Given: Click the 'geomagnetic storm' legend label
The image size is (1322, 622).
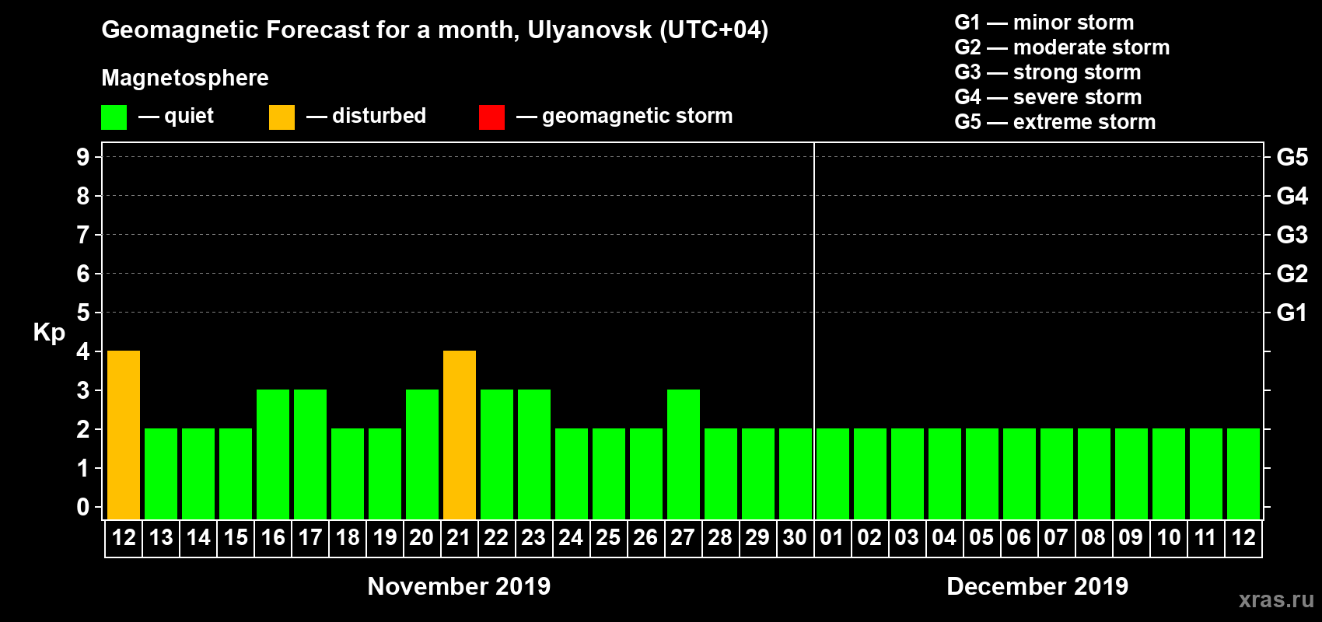Looking at the screenshot, I should pyautogui.click(x=638, y=116).
